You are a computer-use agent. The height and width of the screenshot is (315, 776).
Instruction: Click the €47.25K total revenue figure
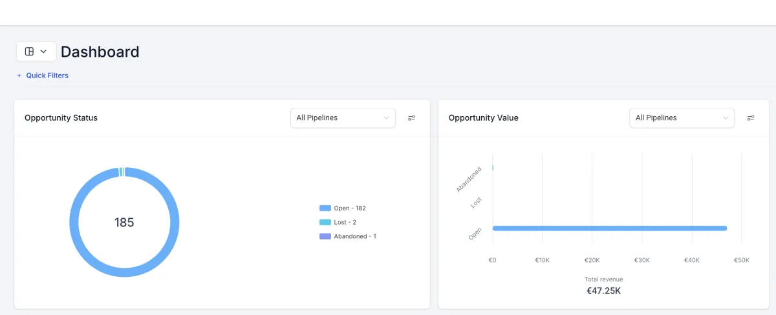(x=603, y=291)
